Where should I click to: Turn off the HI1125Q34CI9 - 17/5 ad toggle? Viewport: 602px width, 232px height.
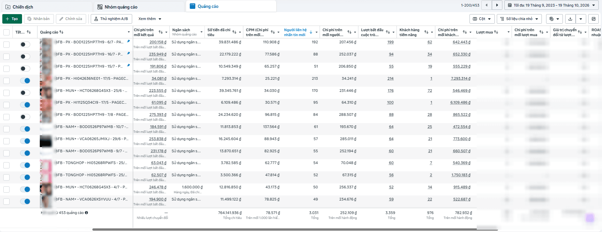(25, 105)
